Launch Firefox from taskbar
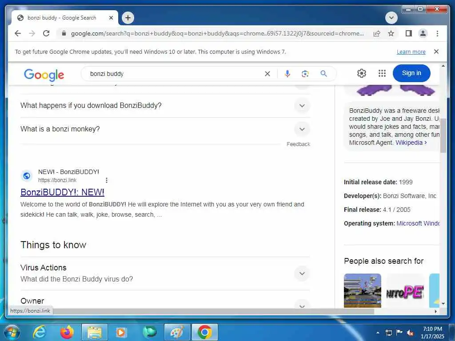The width and height of the screenshot is (455, 341). pos(67,332)
